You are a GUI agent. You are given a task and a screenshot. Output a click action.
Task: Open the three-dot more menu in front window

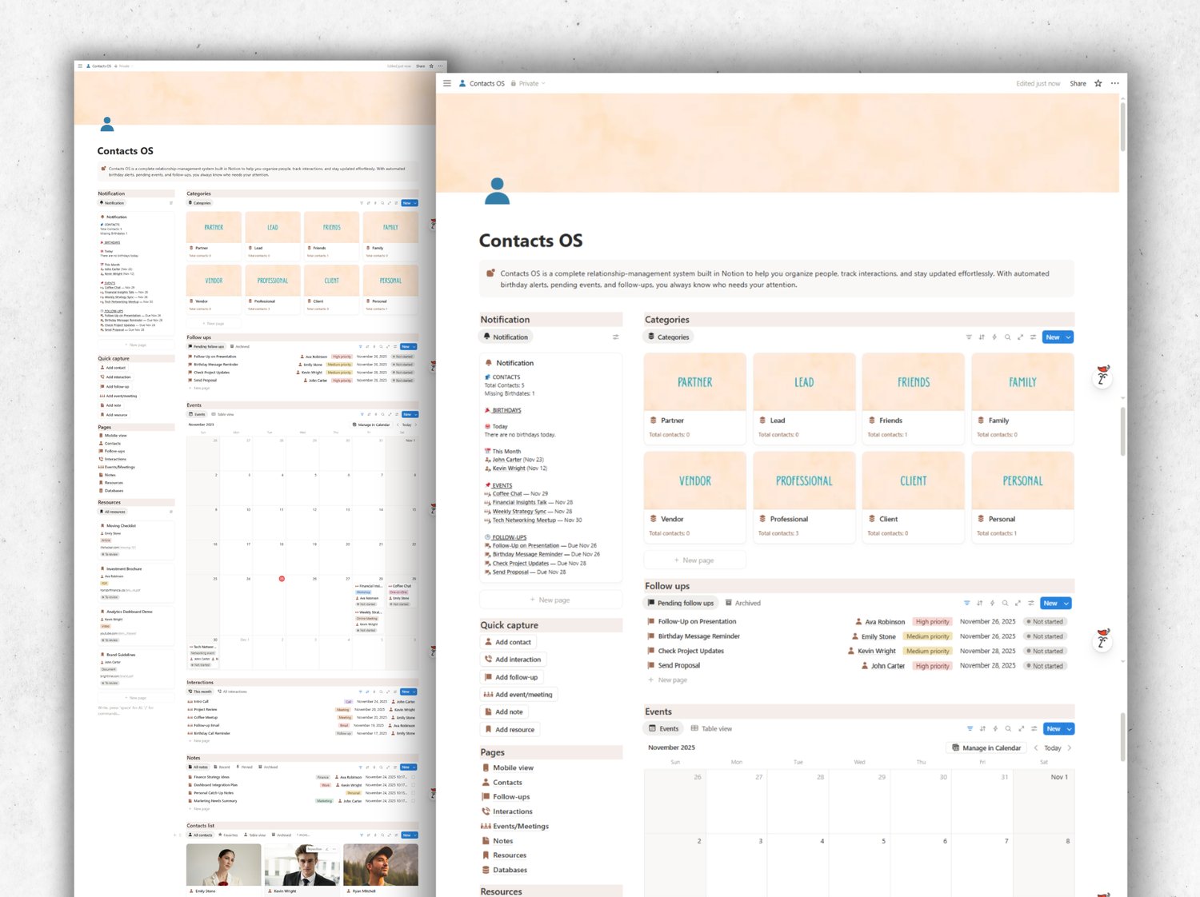(x=1115, y=83)
